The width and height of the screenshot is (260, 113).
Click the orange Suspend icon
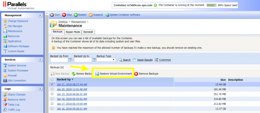pyautogui.click(x=90, y=15)
